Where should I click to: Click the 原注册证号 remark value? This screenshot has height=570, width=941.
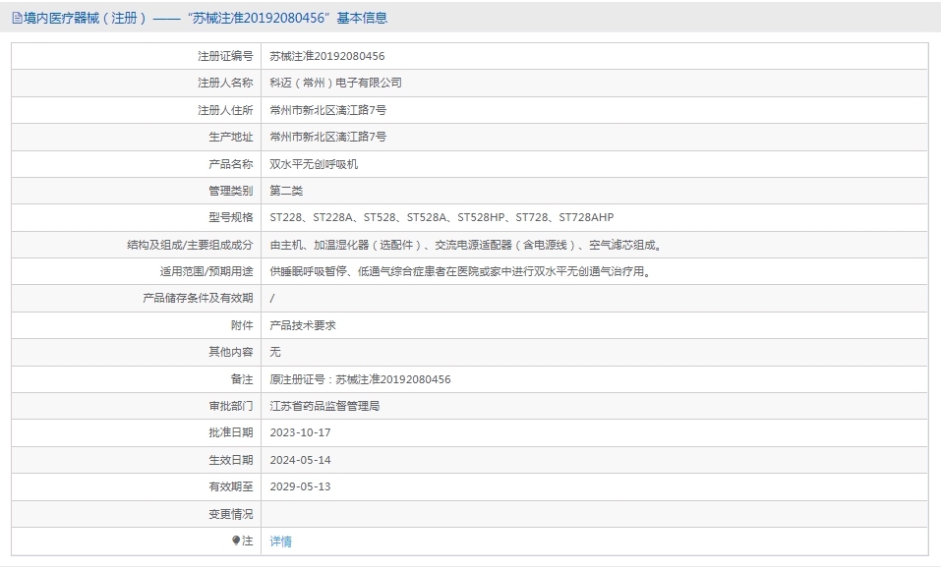360,379
